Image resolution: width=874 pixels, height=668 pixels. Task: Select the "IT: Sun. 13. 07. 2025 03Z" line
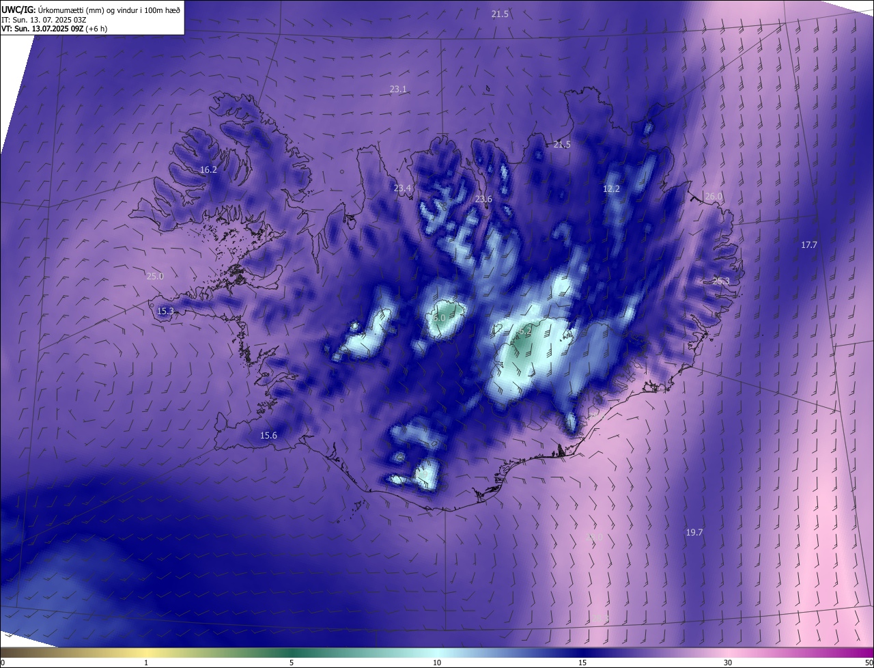click(x=44, y=20)
